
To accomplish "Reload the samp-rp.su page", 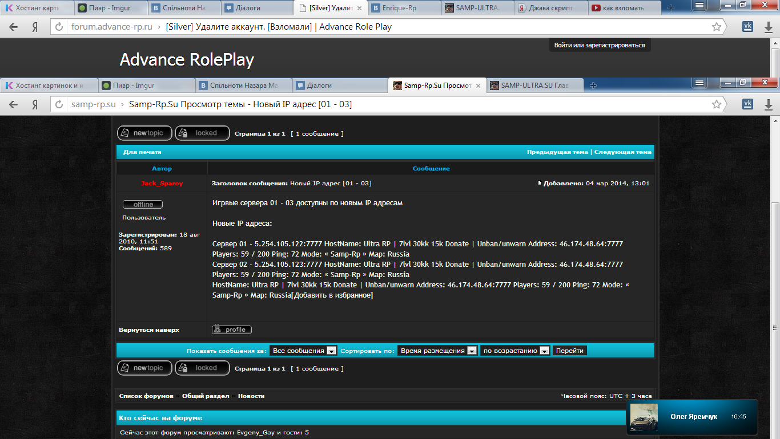I will click(59, 104).
